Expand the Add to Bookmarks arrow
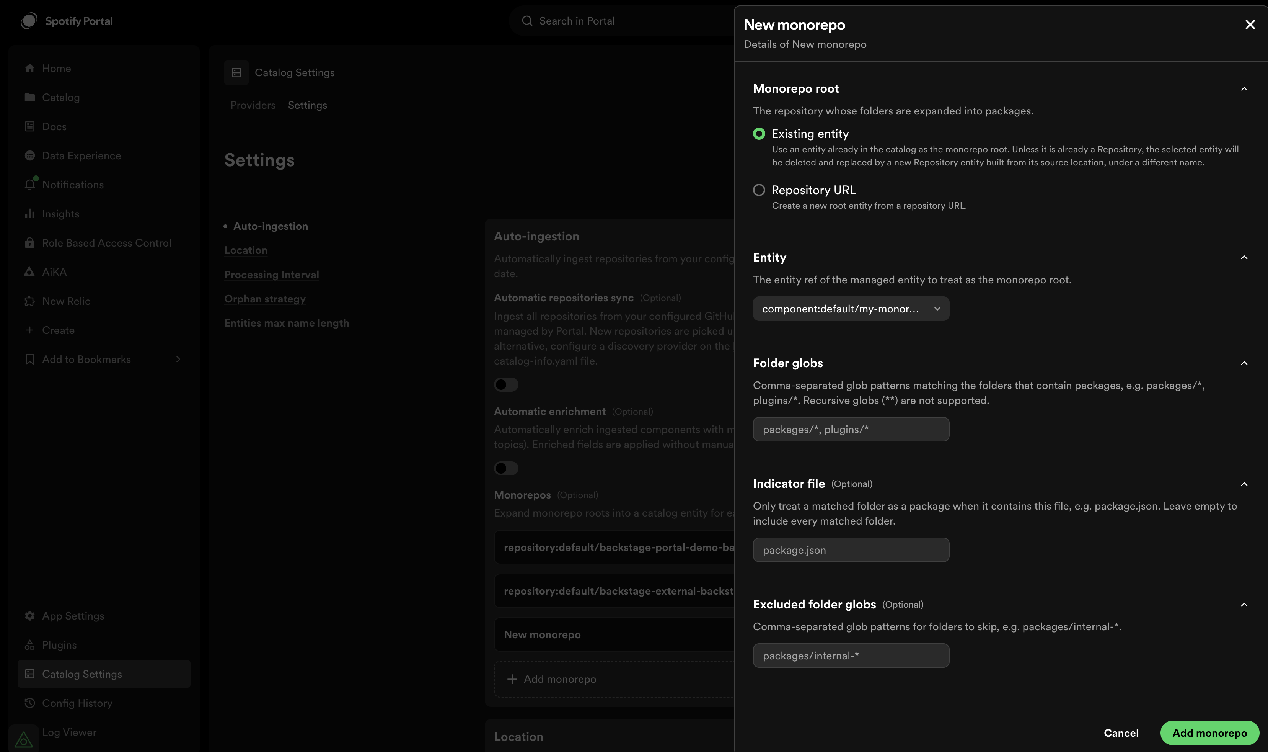The image size is (1268, 752). [x=178, y=359]
